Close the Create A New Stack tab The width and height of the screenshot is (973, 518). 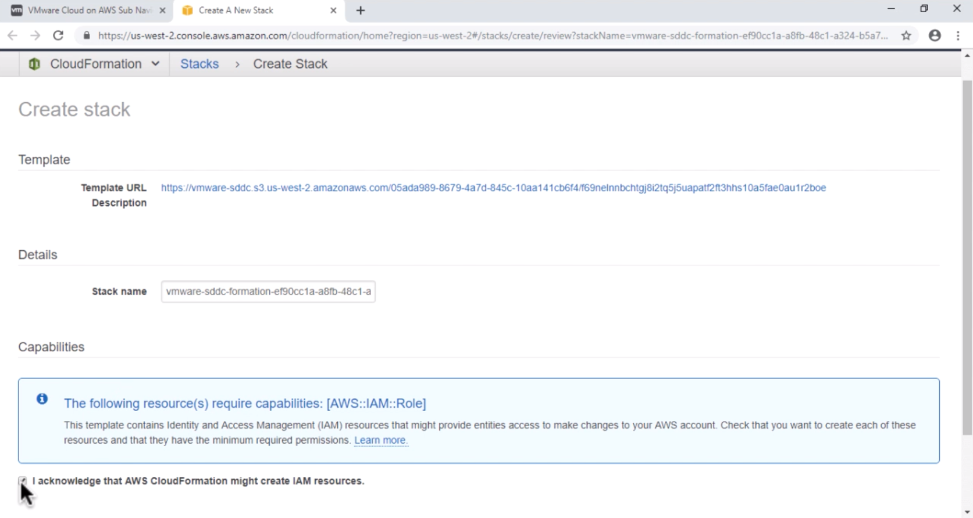(x=333, y=10)
